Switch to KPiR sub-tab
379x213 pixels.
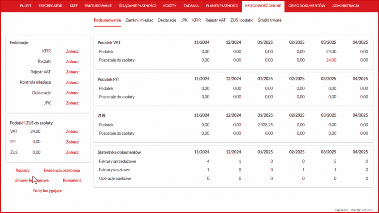click(x=197, y=20)
